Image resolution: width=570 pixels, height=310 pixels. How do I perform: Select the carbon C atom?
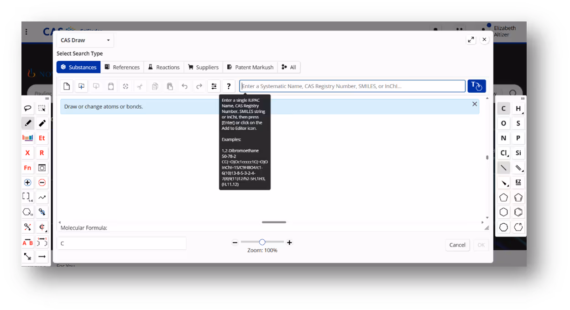[x=503, y=109]
